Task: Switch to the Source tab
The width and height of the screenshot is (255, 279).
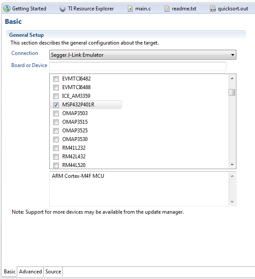Action: (x=53, y=272)
